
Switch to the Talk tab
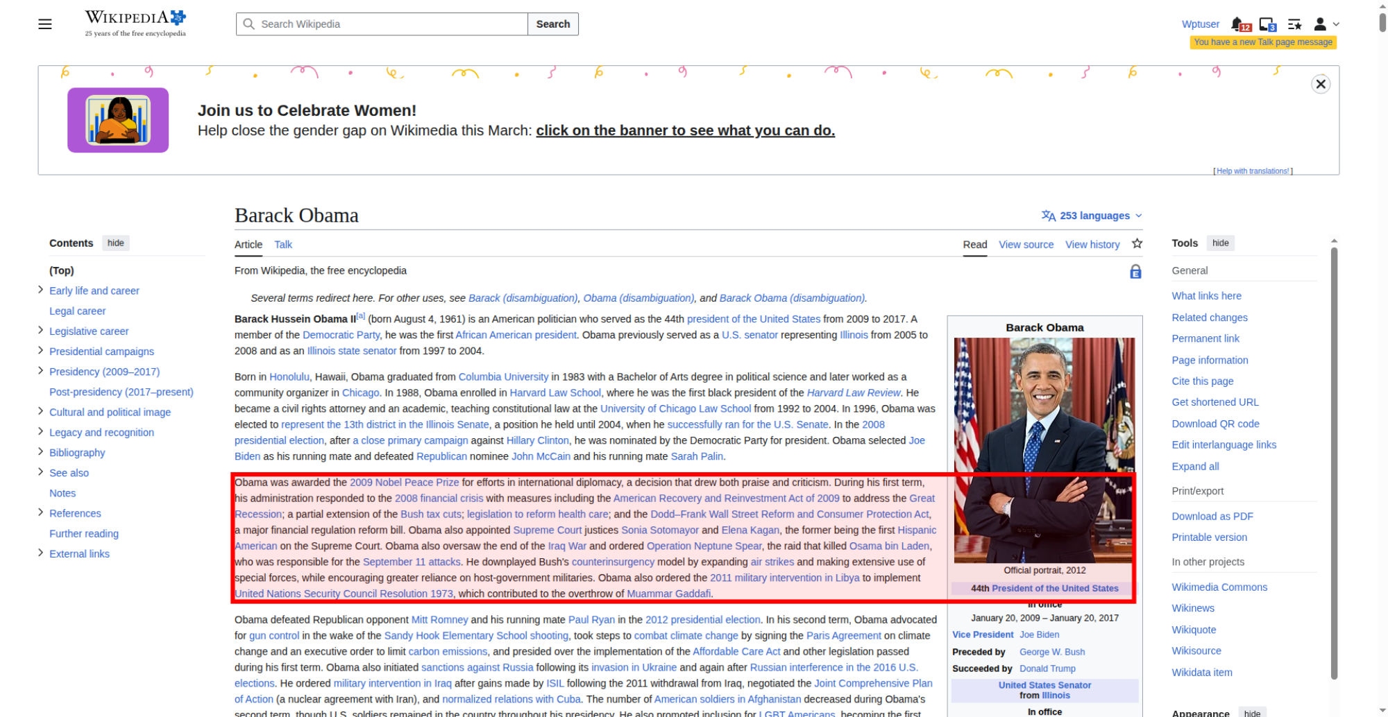(282, 244)
